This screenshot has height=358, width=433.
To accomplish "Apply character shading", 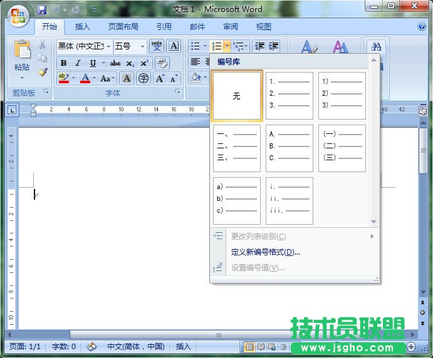I will coord(127,78).
